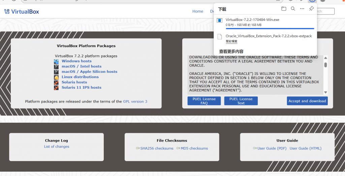Image resolution: width=345 pixels, height=176 pixels.
Task: Click the 下載 title in downloads panel
Action: (x=222, y=9)
